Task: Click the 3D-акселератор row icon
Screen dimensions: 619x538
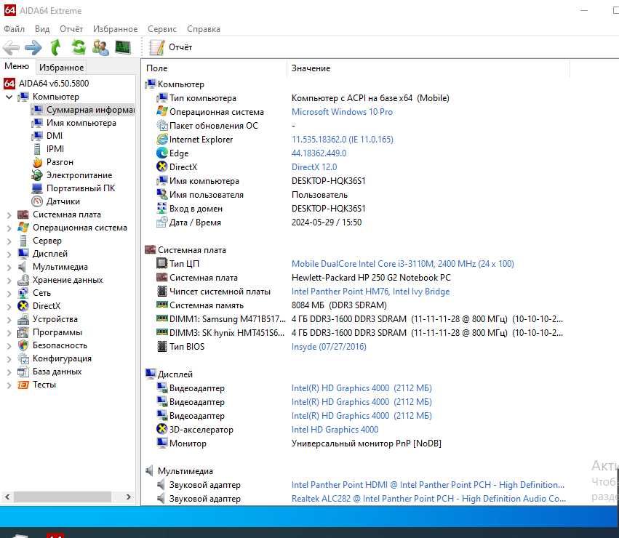Action: click(162, 429)
